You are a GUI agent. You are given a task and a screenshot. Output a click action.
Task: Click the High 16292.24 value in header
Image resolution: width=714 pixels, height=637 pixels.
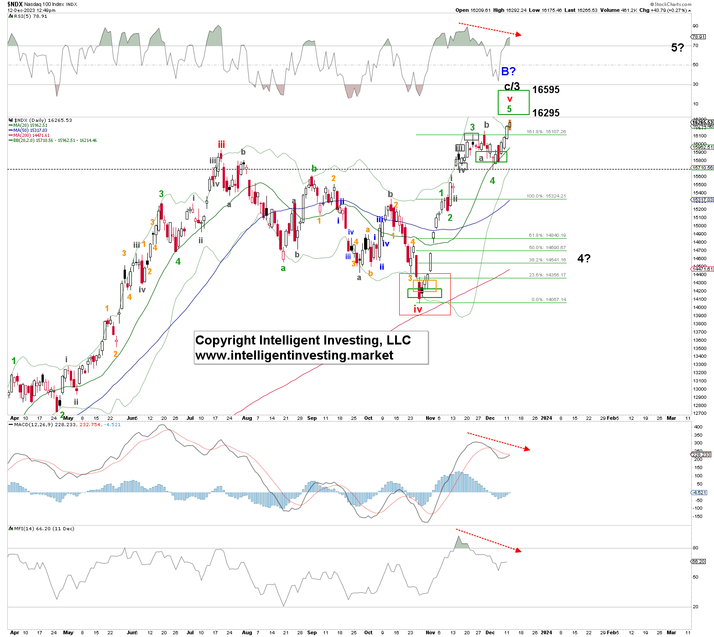[x=510, y=10]
